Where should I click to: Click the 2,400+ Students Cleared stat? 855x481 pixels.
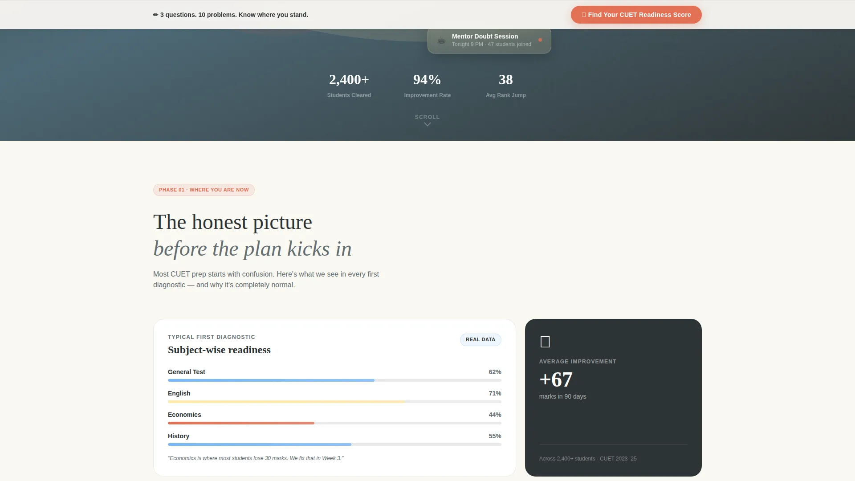click(349, 86)
